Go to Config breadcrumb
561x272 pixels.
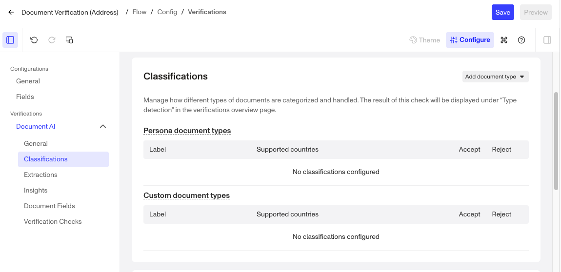click(167, 12)
